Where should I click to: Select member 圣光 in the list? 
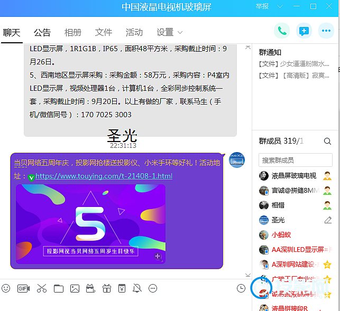(x=296, y=220)
